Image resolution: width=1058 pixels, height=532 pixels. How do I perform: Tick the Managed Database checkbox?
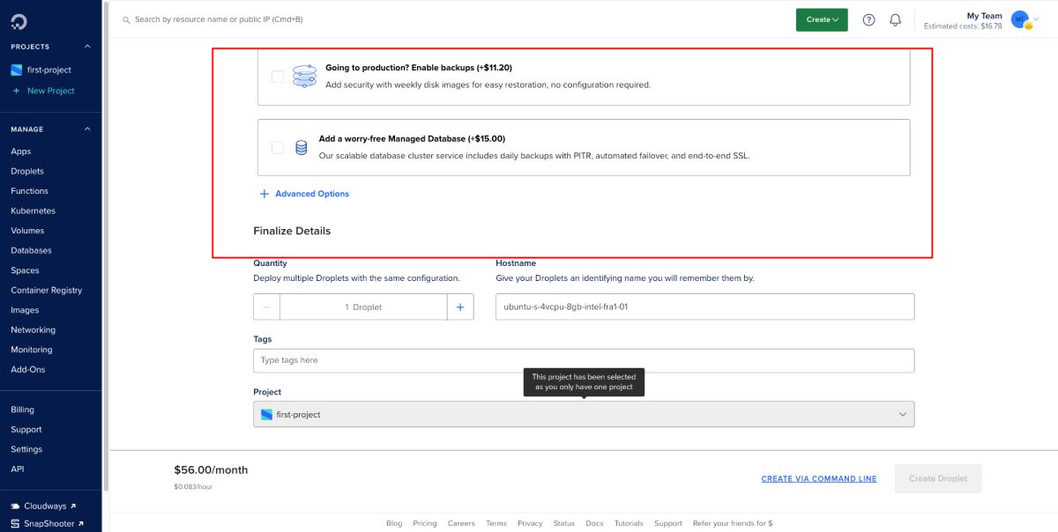[278, 147]
